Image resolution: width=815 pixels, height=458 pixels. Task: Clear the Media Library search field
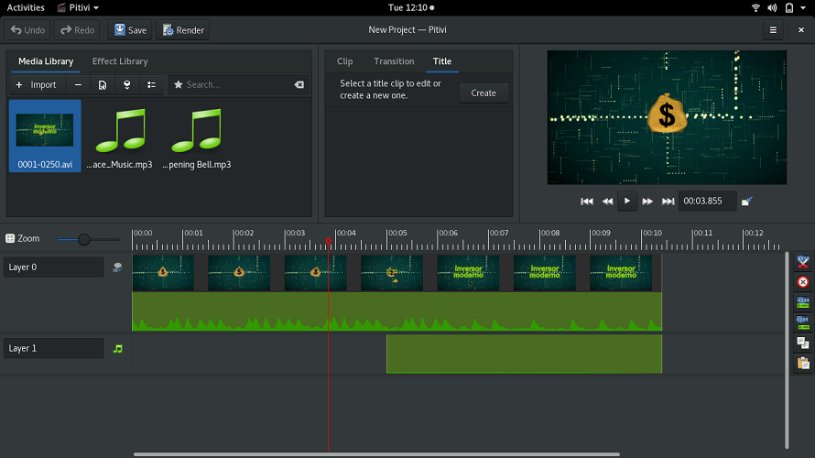coord(299,85)
